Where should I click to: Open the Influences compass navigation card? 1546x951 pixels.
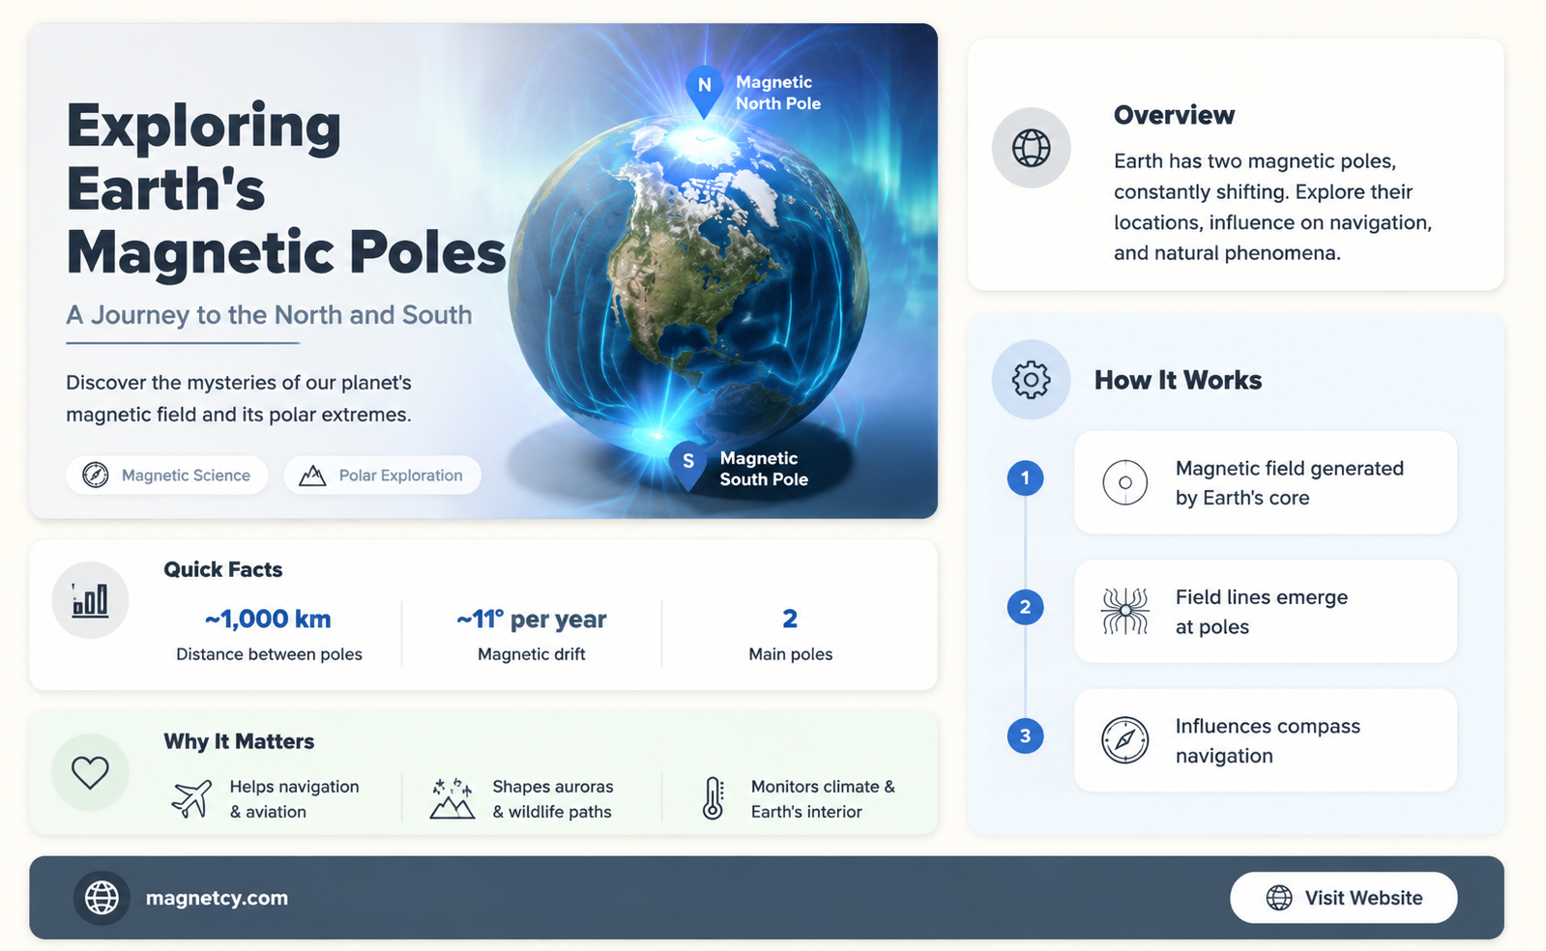coord(1266,740)
